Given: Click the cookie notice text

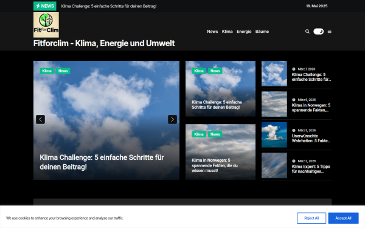Looking at the screenshot, I should [x=64, y=218].
